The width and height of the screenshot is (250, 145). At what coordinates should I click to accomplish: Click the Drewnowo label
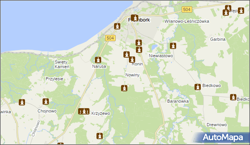tap(217, 125)
